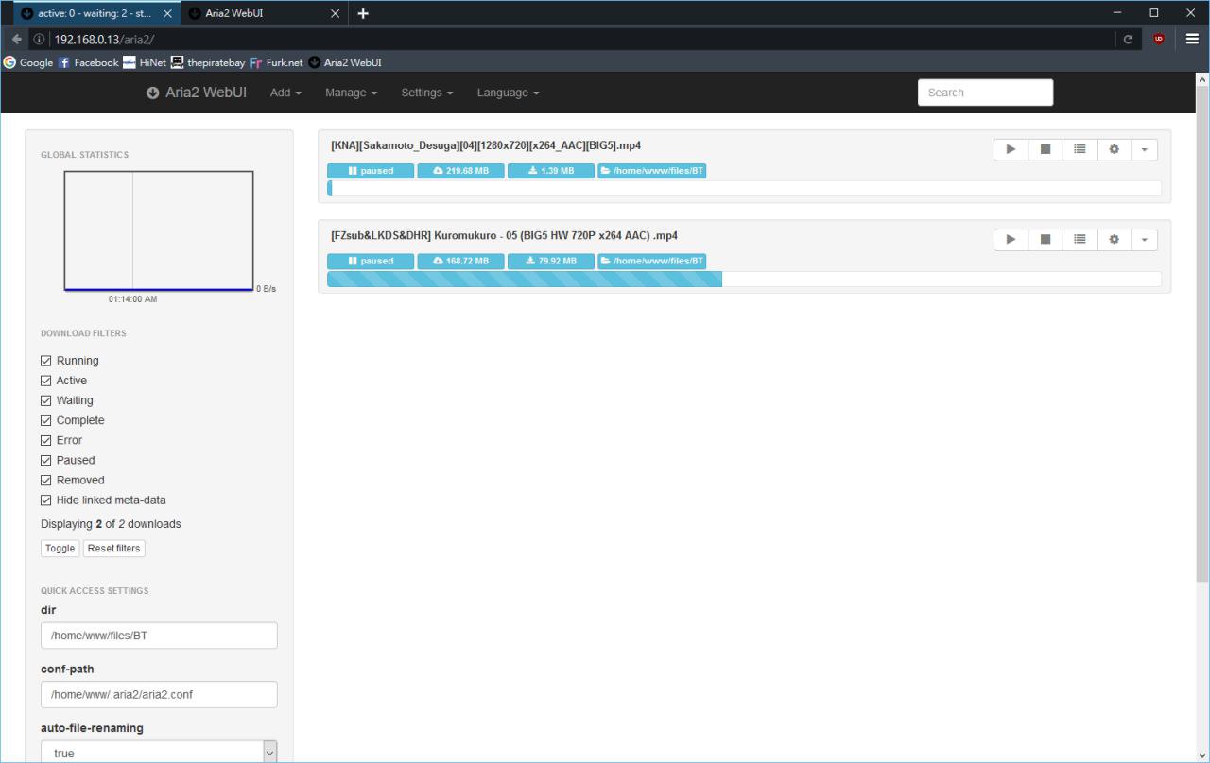Show details list for Kuromukuro download
1210x763 pixels.
(1080, 240)
